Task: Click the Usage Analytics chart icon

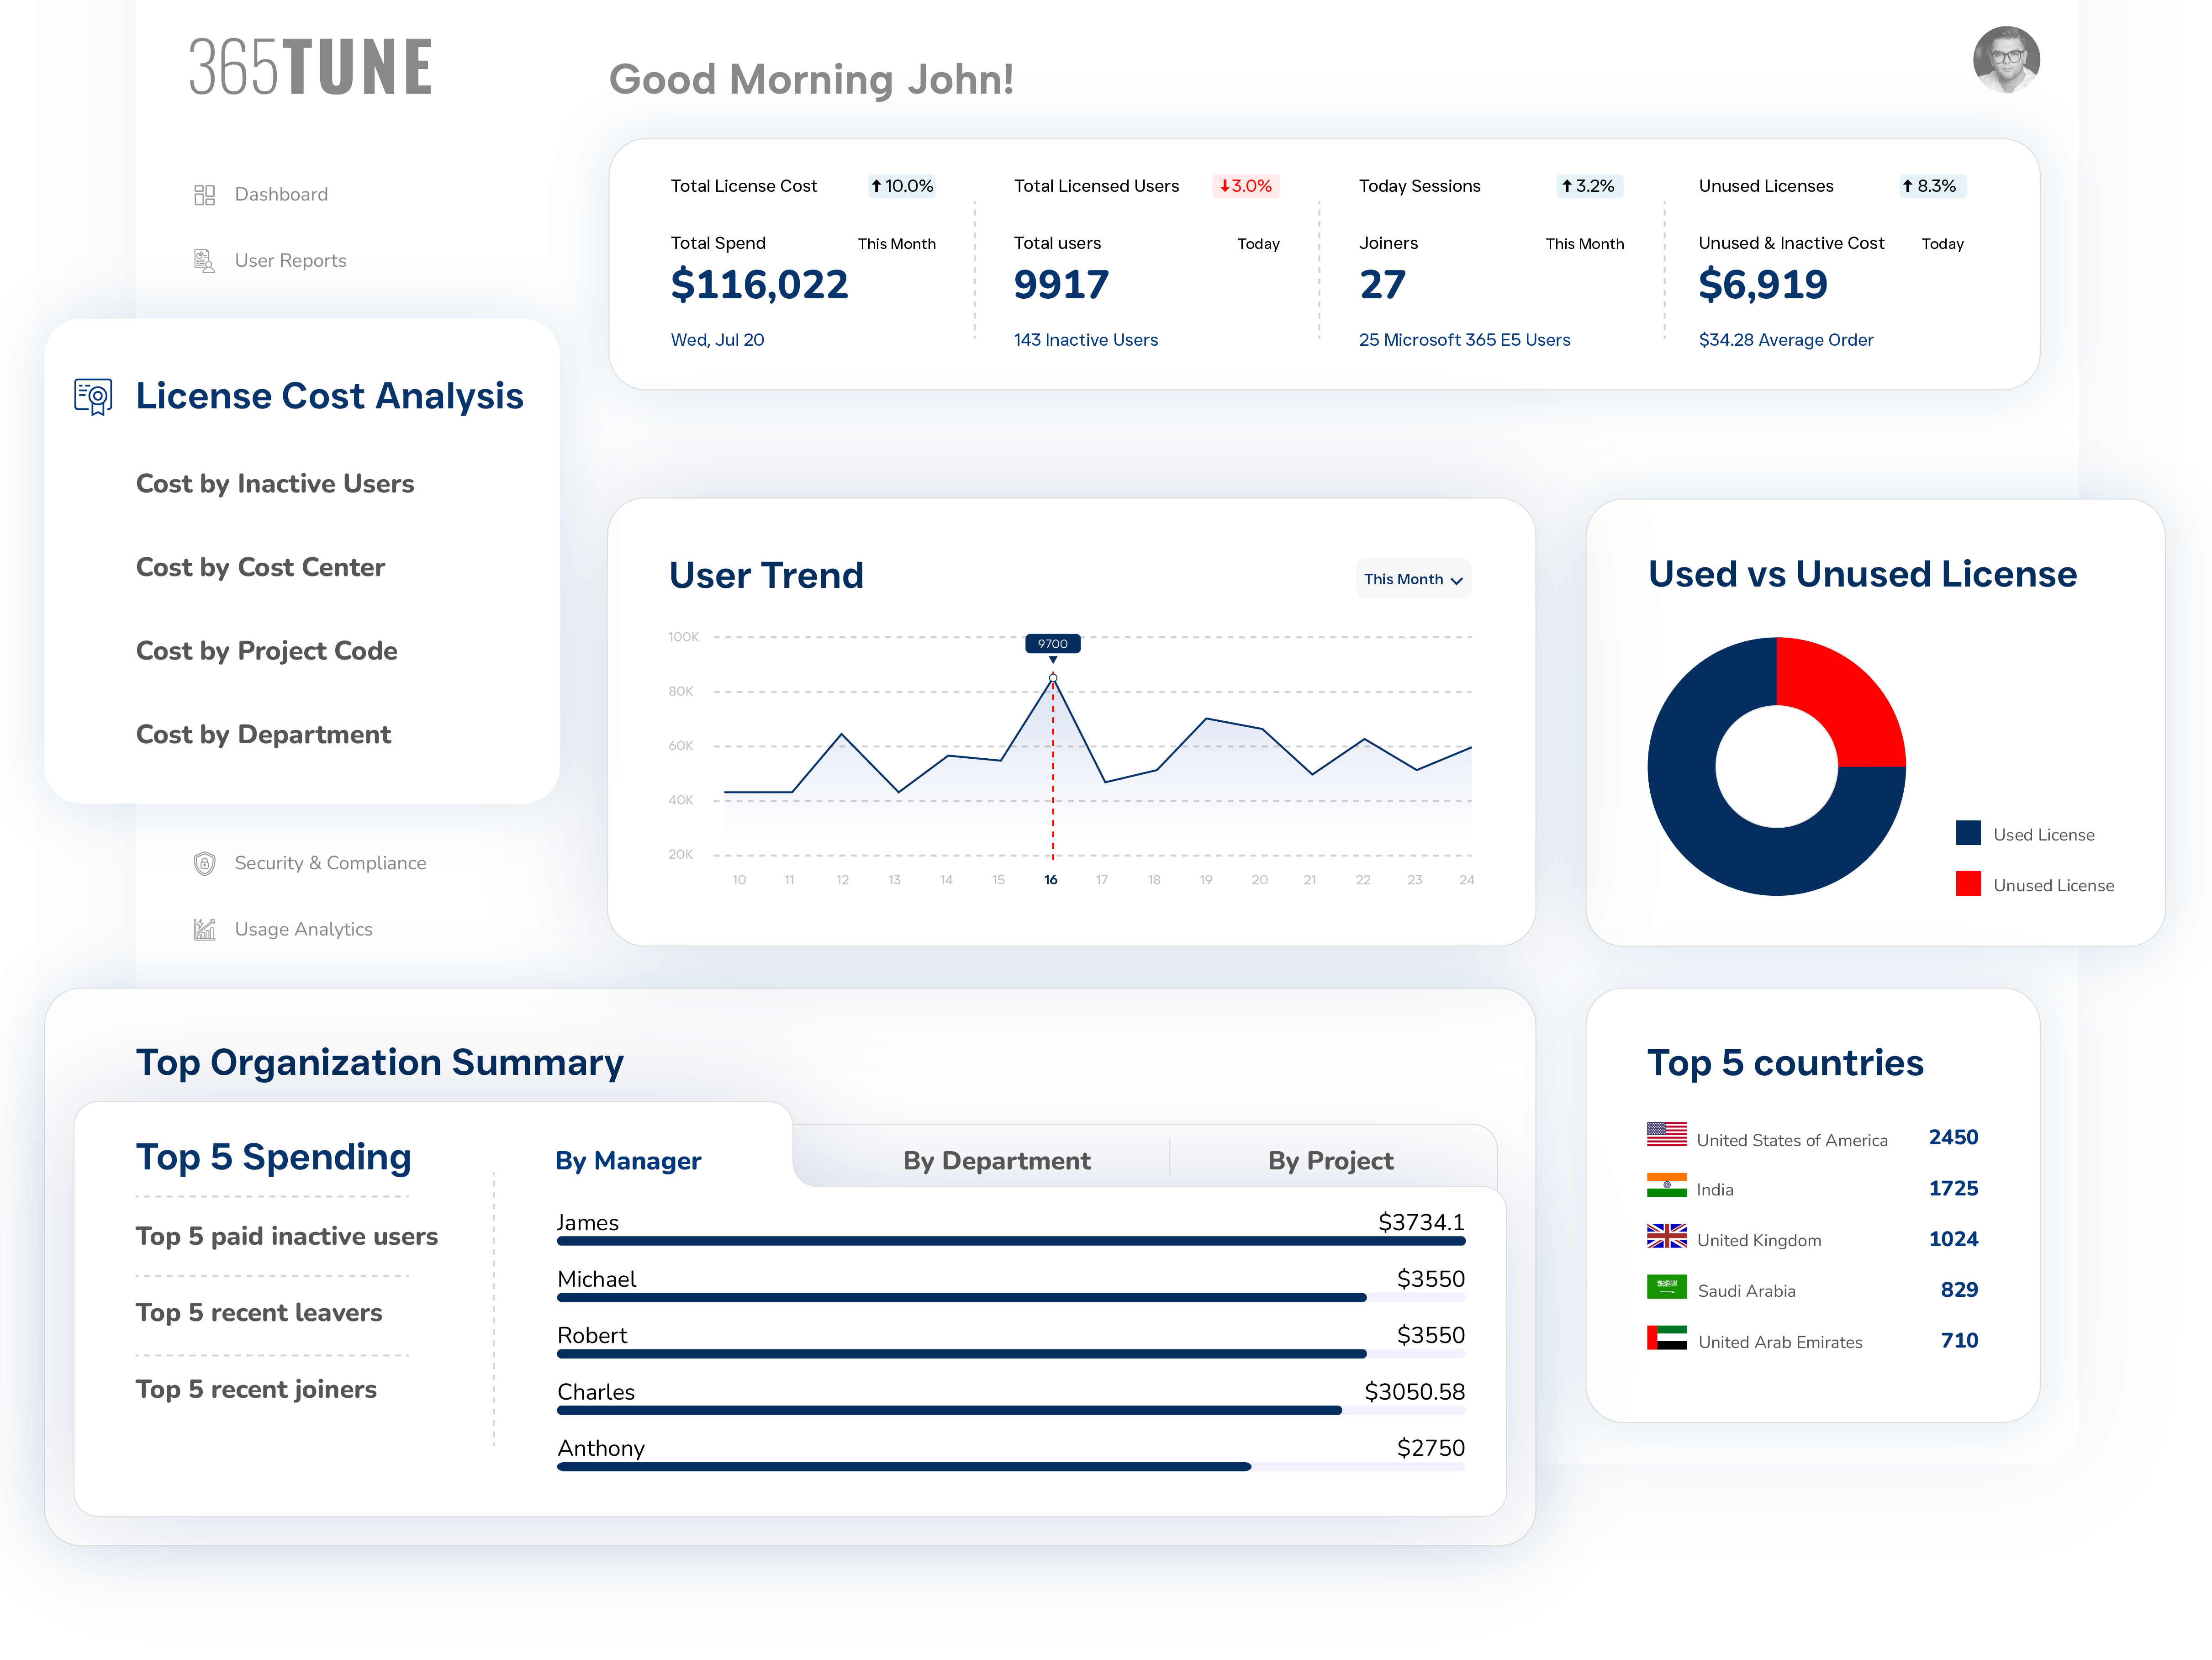Action: click(204, 929)
